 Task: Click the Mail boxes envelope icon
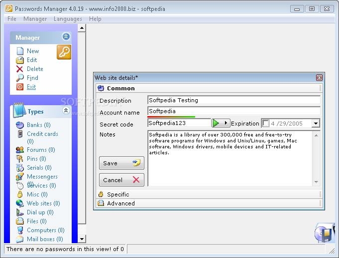point(20,239)
